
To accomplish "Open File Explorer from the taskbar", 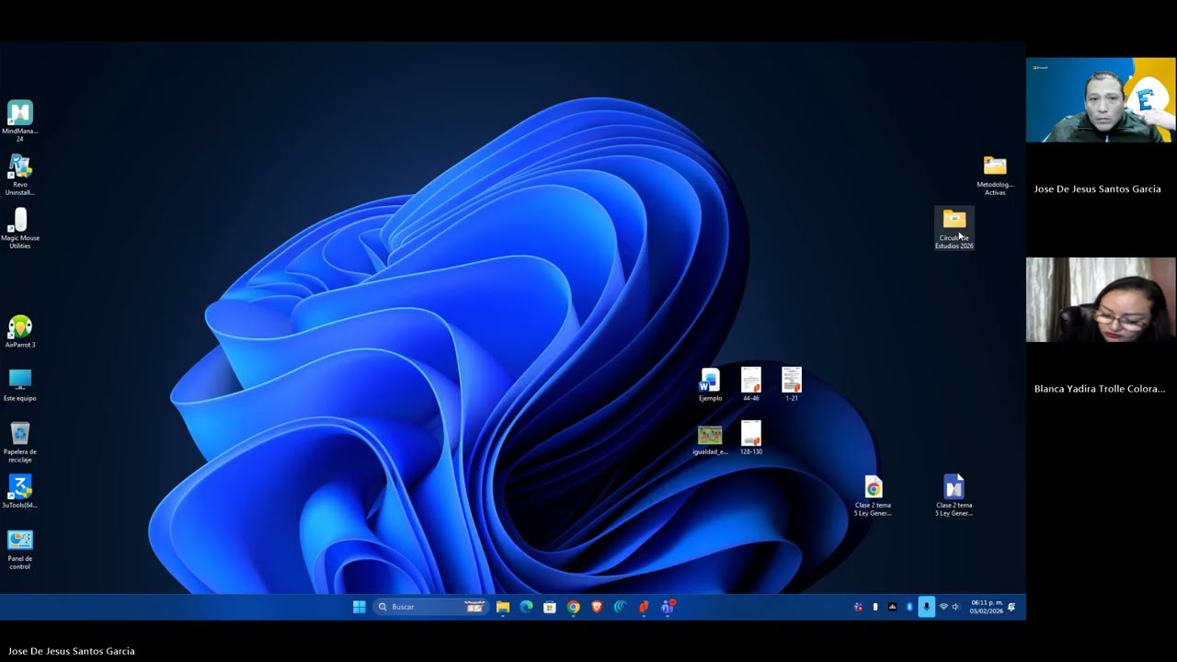I will [x=503, y=607].
